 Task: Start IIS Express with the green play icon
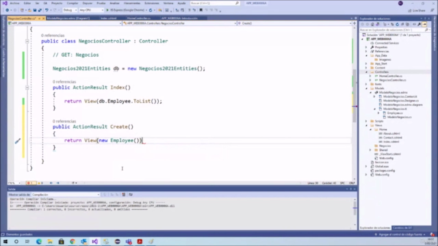click(x=107, y=10)
